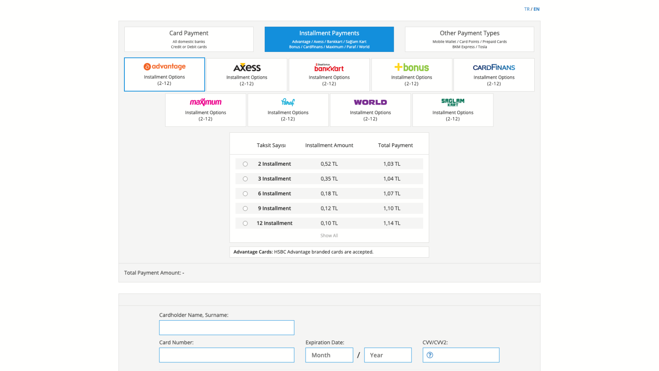
Task: Open the Installment Payments tab
Action: [x=329, y=39]
